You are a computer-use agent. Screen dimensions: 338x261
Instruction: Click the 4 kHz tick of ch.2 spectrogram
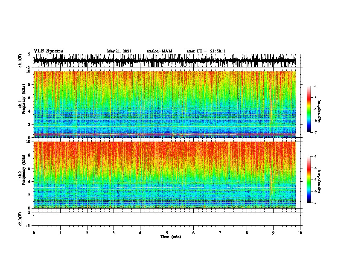30,182
